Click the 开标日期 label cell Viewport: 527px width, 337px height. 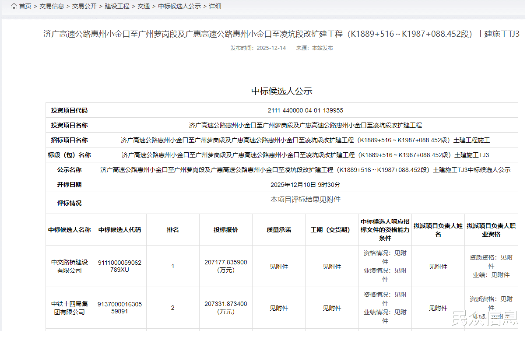(69, 185)
